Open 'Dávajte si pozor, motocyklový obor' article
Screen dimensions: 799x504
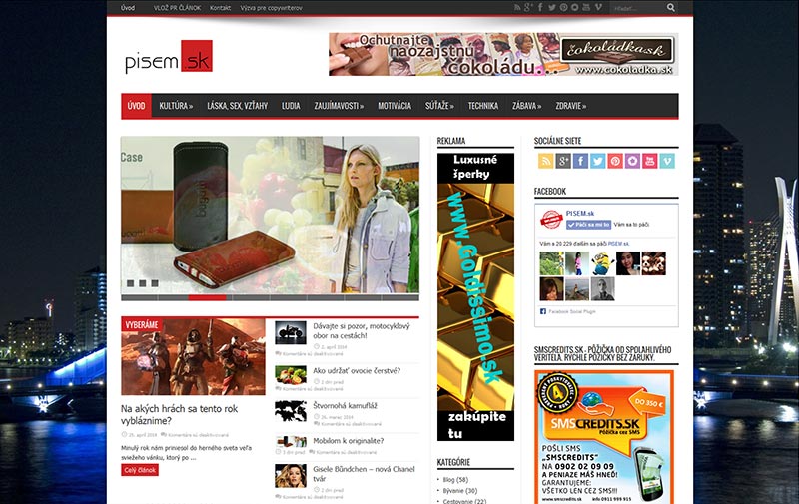[x=362, y=331]
